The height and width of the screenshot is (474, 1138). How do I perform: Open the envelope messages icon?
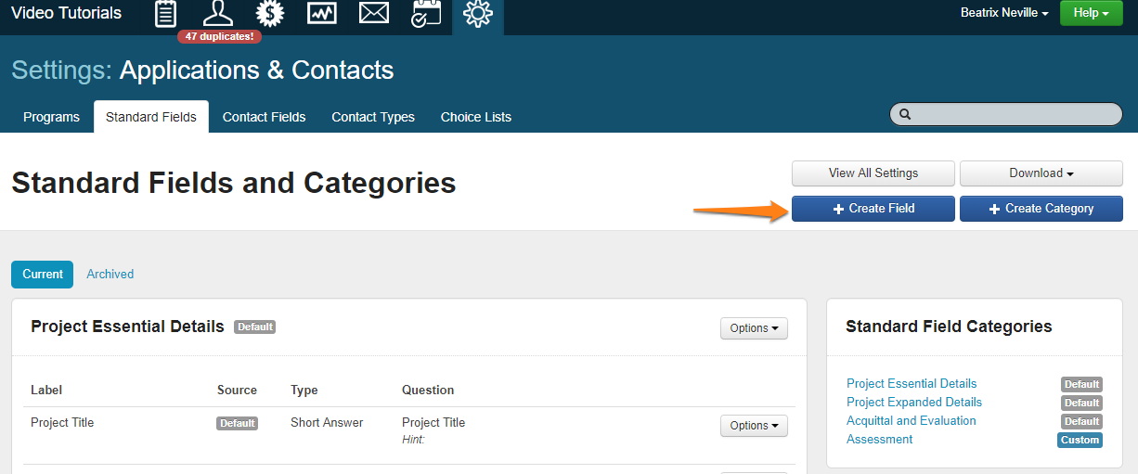click(373, 13)
